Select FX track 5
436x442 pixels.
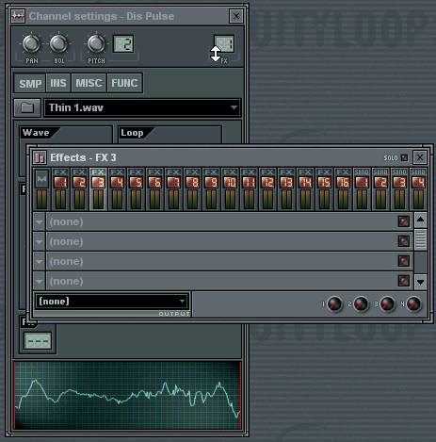point(136,189)
